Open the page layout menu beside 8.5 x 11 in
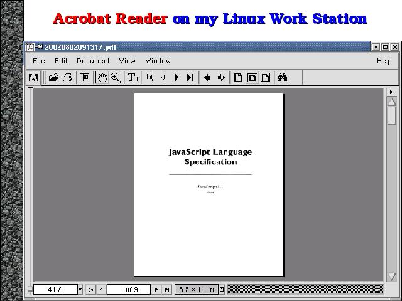The width and height of the screenshot is (402, 301). (x=222, y=290)
